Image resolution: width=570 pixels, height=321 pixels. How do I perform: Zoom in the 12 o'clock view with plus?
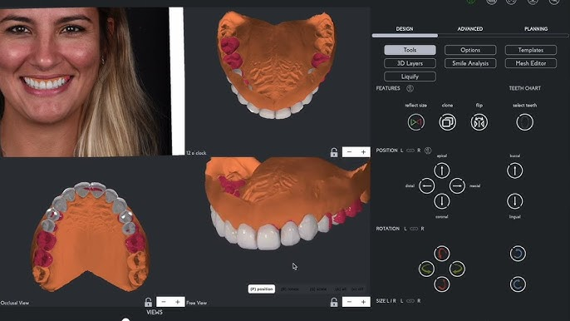tap(363, 152)
